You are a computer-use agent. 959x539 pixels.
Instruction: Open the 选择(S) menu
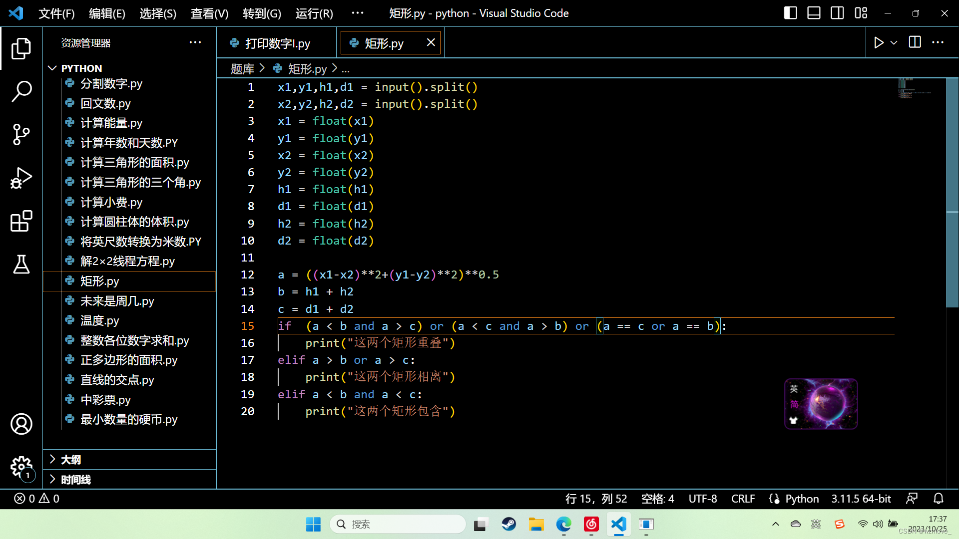tap(158, 13)
